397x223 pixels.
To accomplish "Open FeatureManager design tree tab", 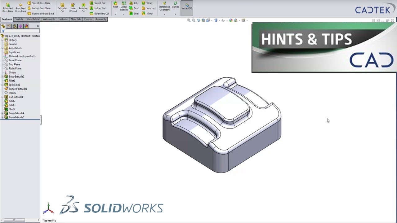I will tap(3, 26).
